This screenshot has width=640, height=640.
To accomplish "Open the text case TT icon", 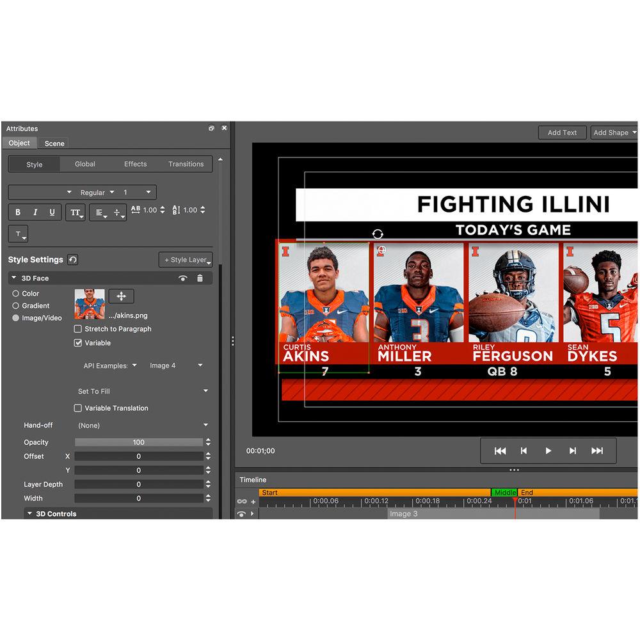I will [x=75, y=212].
